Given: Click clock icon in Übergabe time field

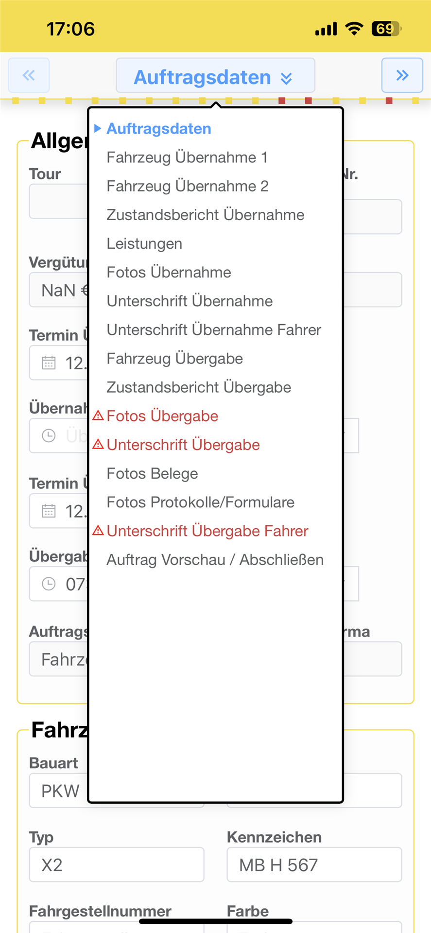Looking at the screenshot, I should 49,584.
